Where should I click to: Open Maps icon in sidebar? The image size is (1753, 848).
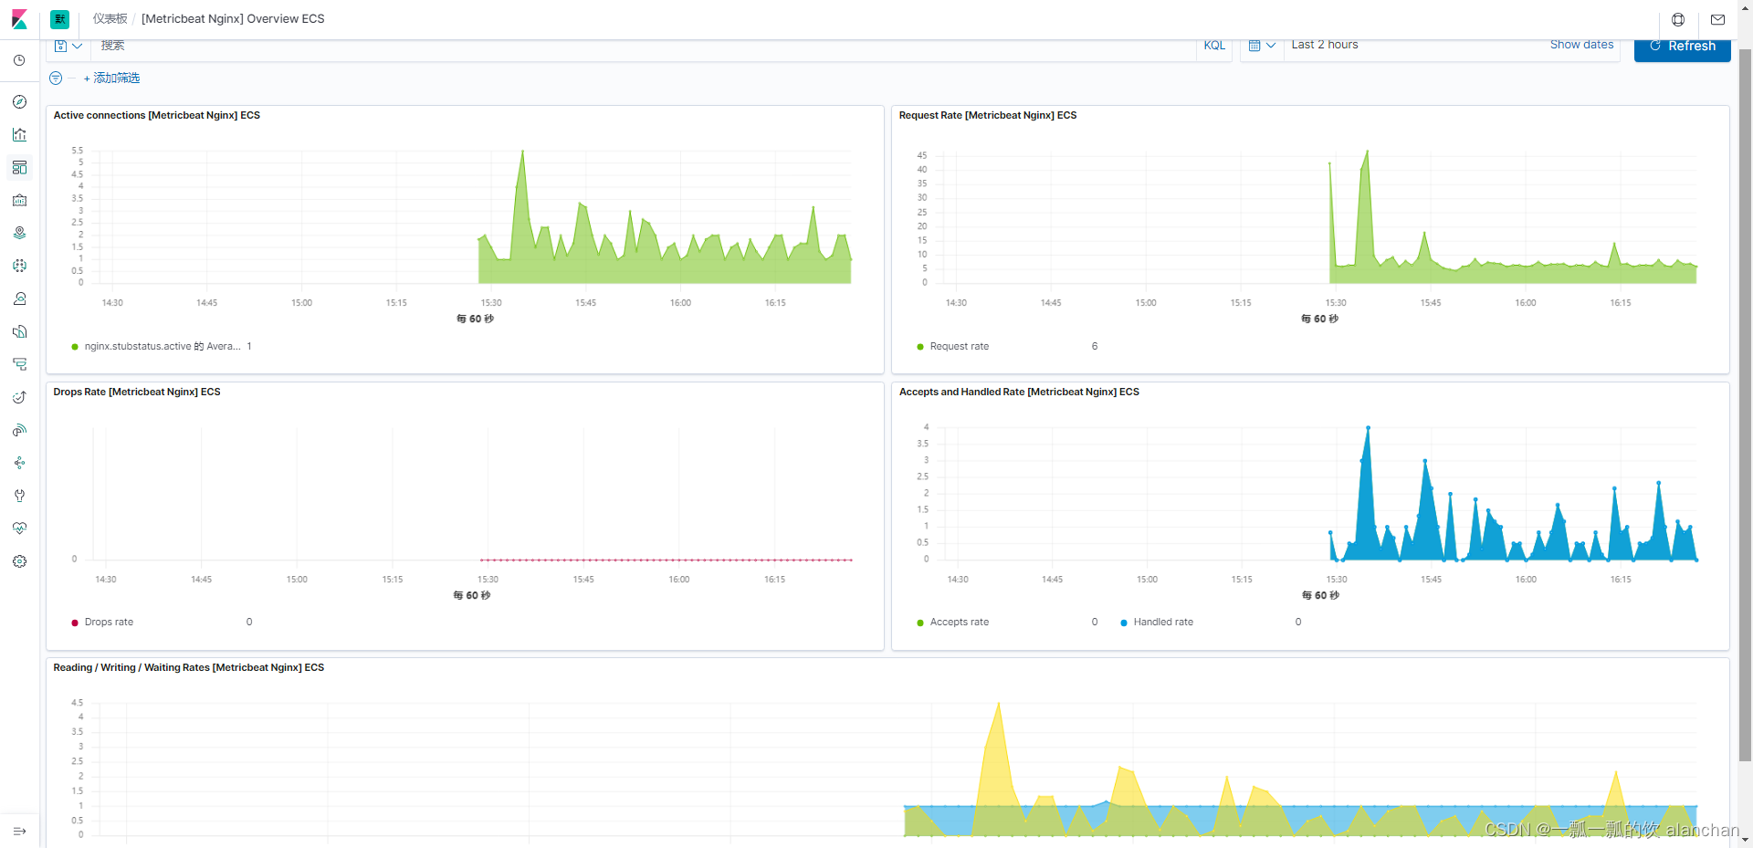pos(19,234)
